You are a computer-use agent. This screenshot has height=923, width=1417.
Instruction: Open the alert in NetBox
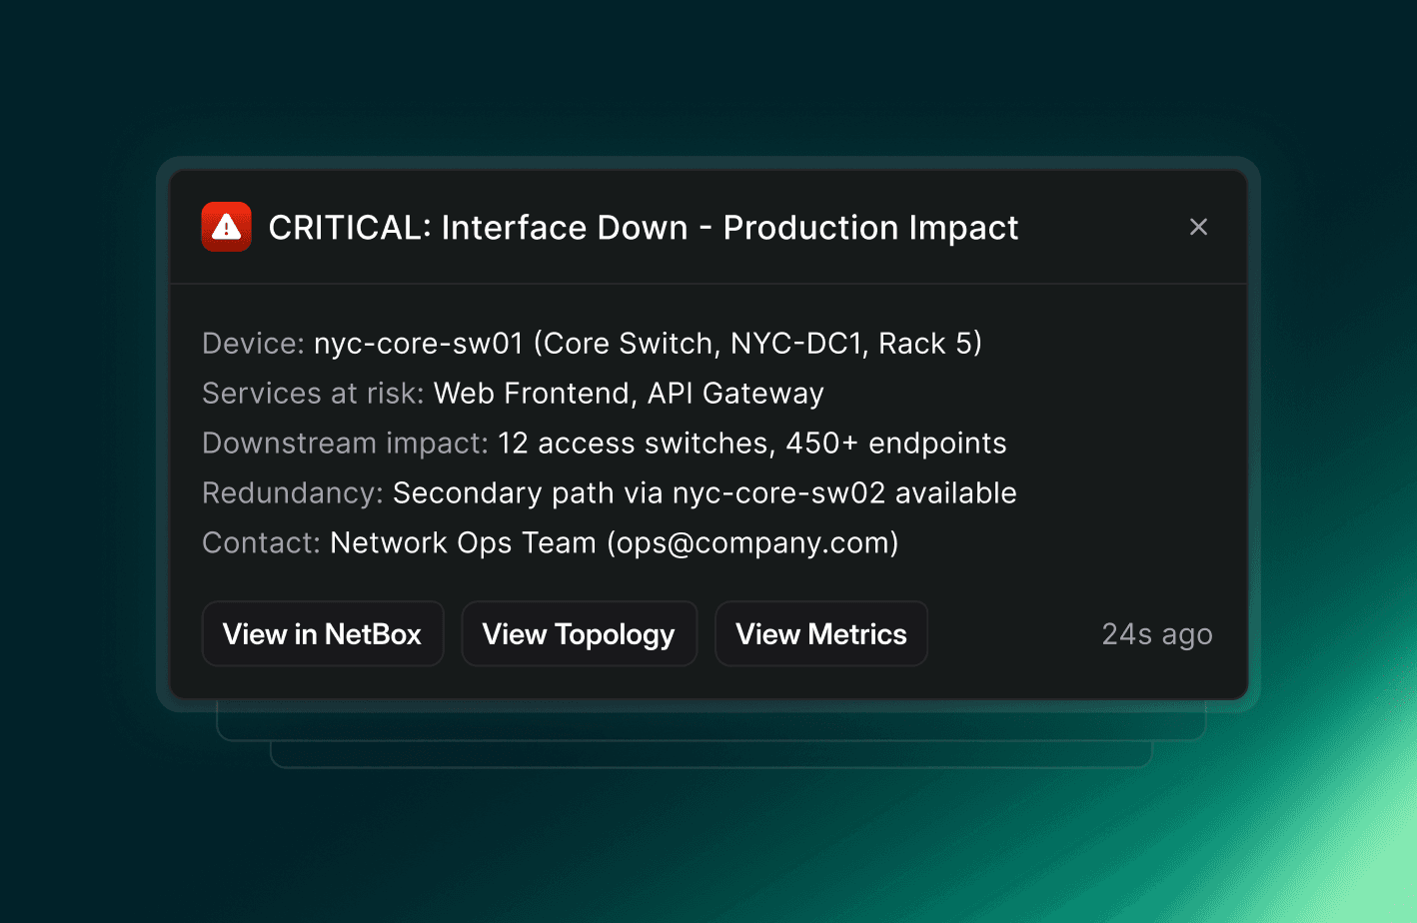(x=323, y=633)
